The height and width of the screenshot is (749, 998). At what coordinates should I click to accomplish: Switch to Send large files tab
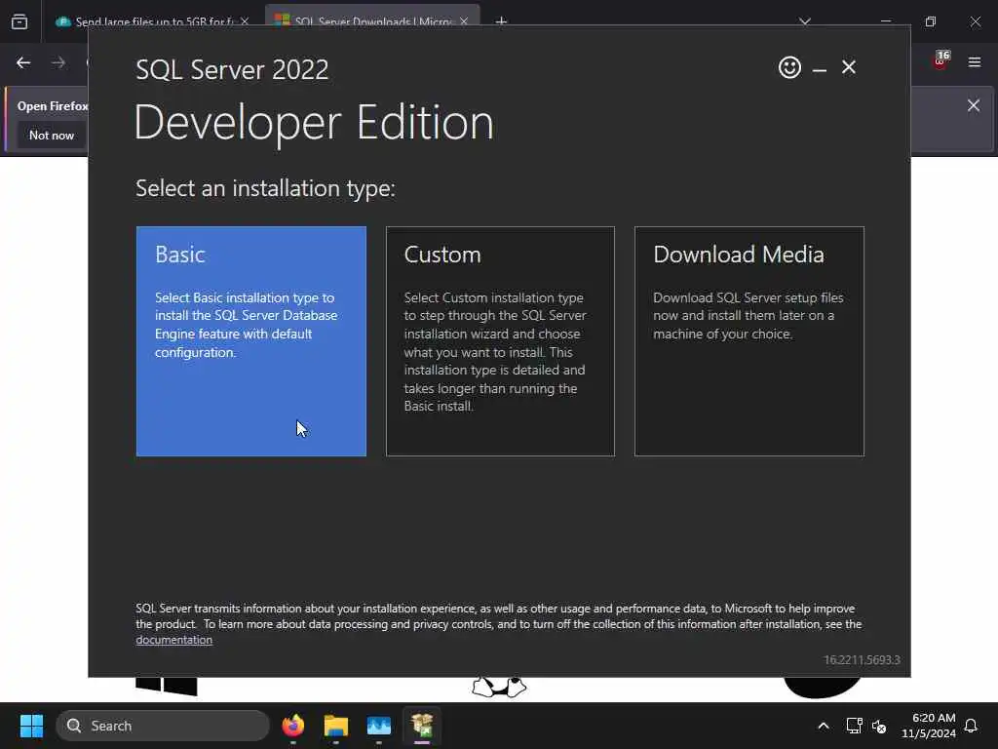(146, 21)
